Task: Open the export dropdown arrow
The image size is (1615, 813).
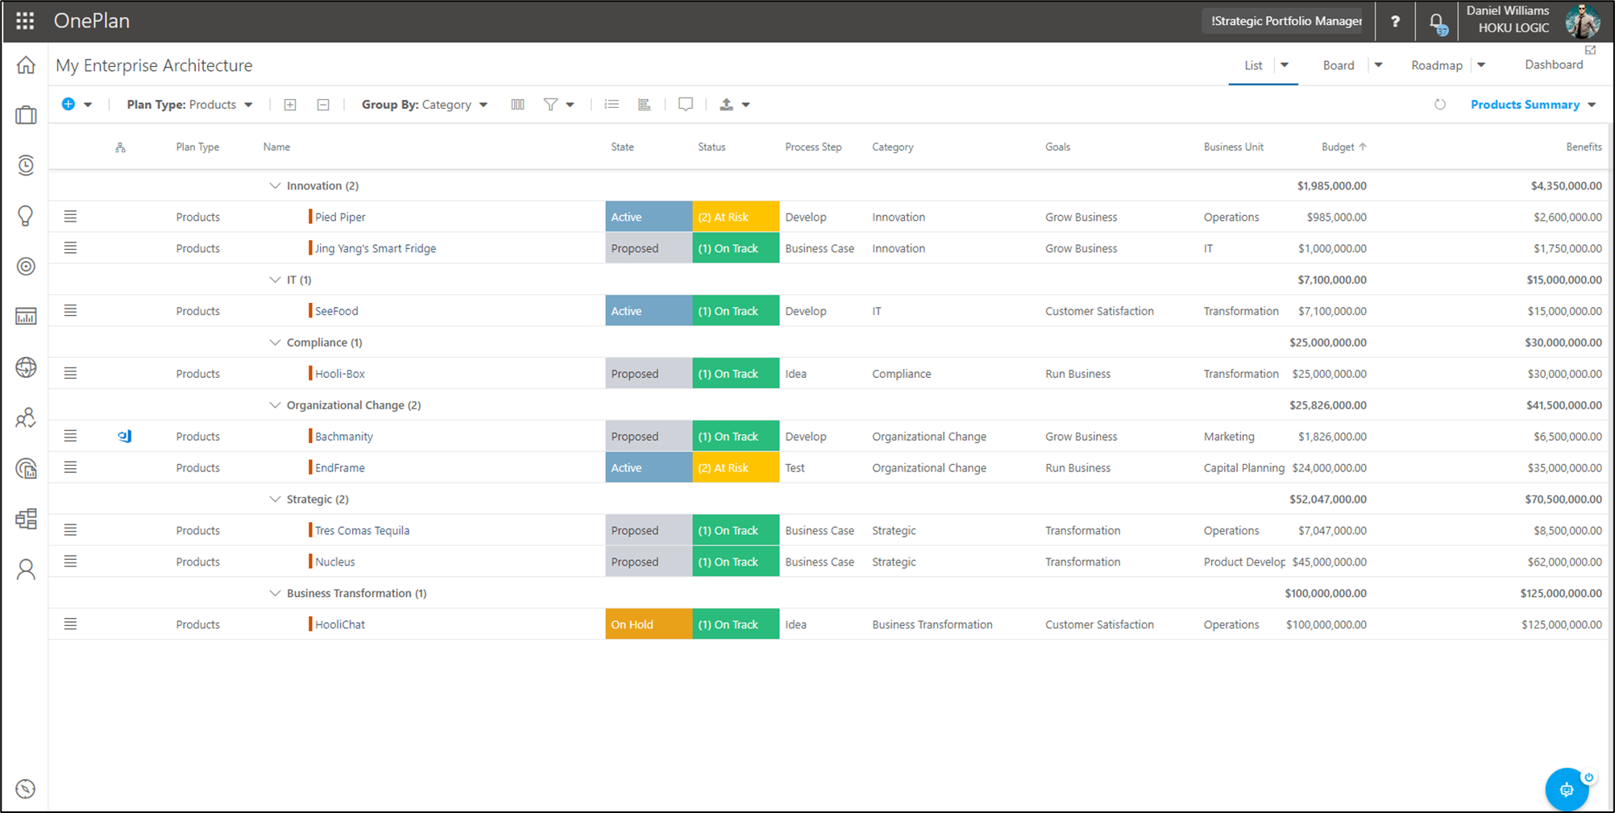Action: (745, 105)
